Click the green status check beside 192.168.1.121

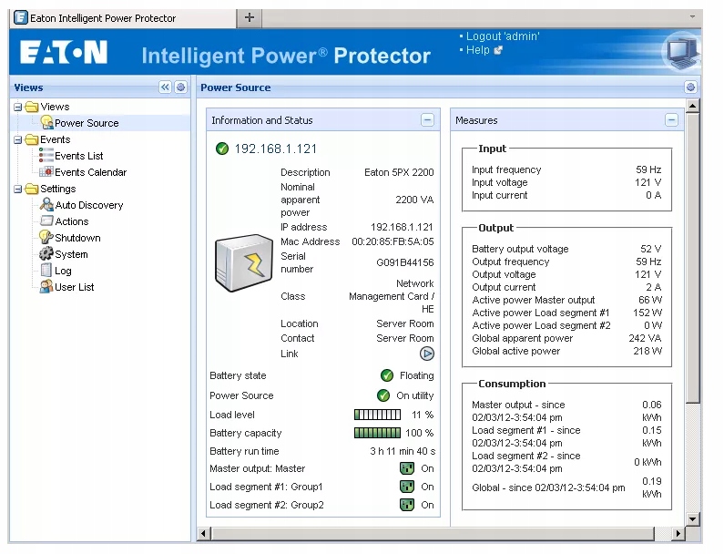tap(222, 149)
